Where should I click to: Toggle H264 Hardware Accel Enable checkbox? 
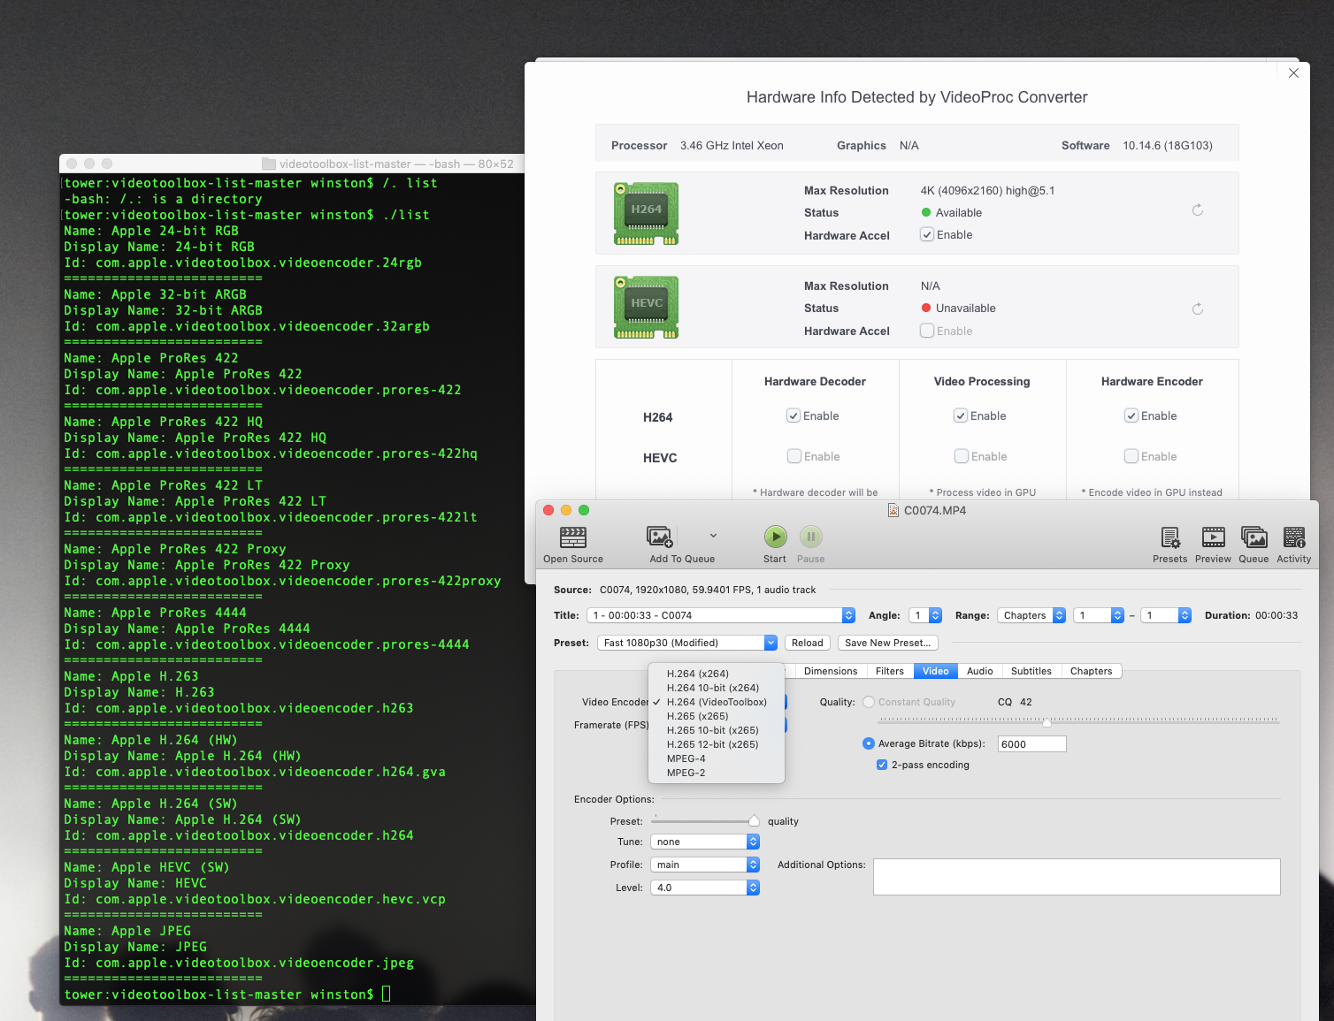tap(927, 234)
